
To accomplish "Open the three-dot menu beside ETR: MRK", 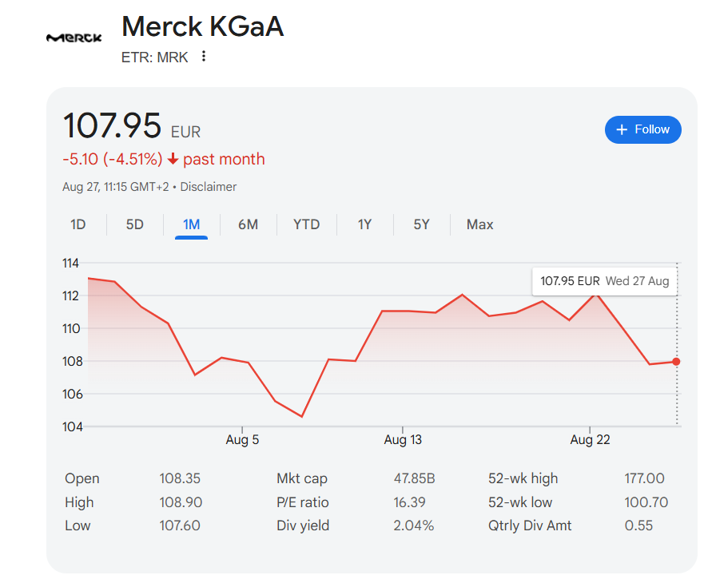I will [x=204, y=57].
